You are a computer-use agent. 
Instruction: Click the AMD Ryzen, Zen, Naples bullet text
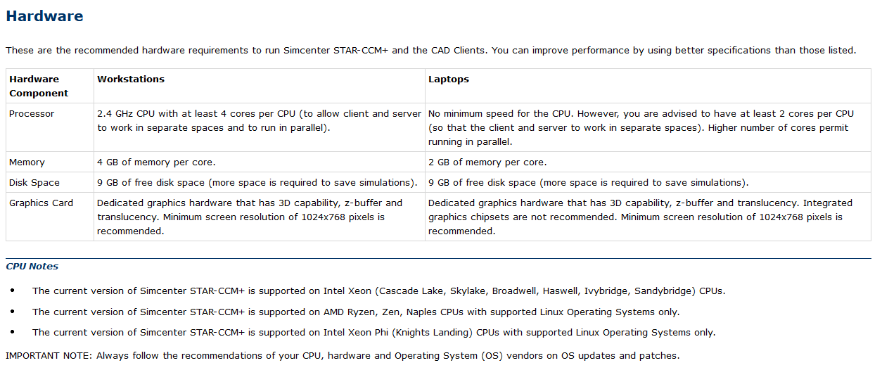point(356,312)
